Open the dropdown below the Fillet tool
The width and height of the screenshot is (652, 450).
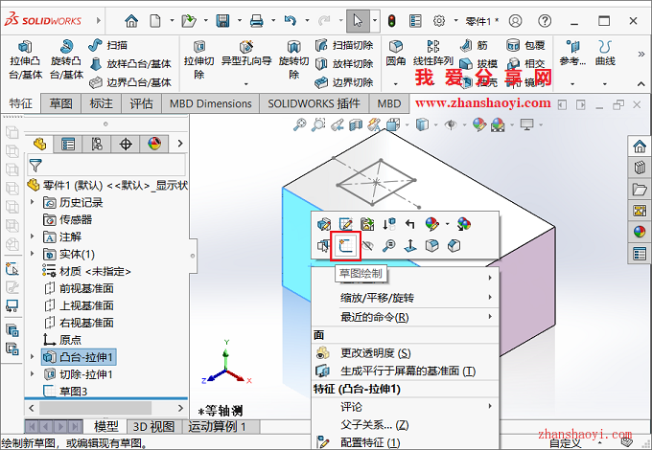[395, 84]
